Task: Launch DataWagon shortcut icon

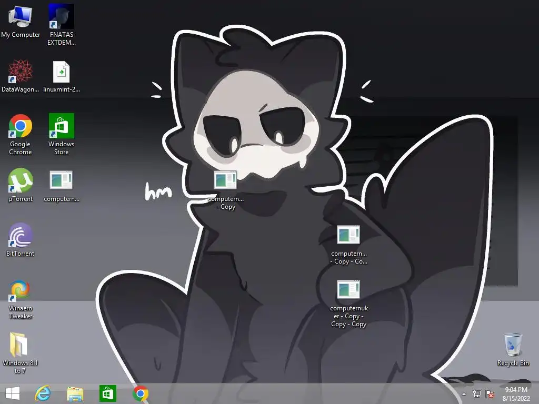Action: click(21, 76)
